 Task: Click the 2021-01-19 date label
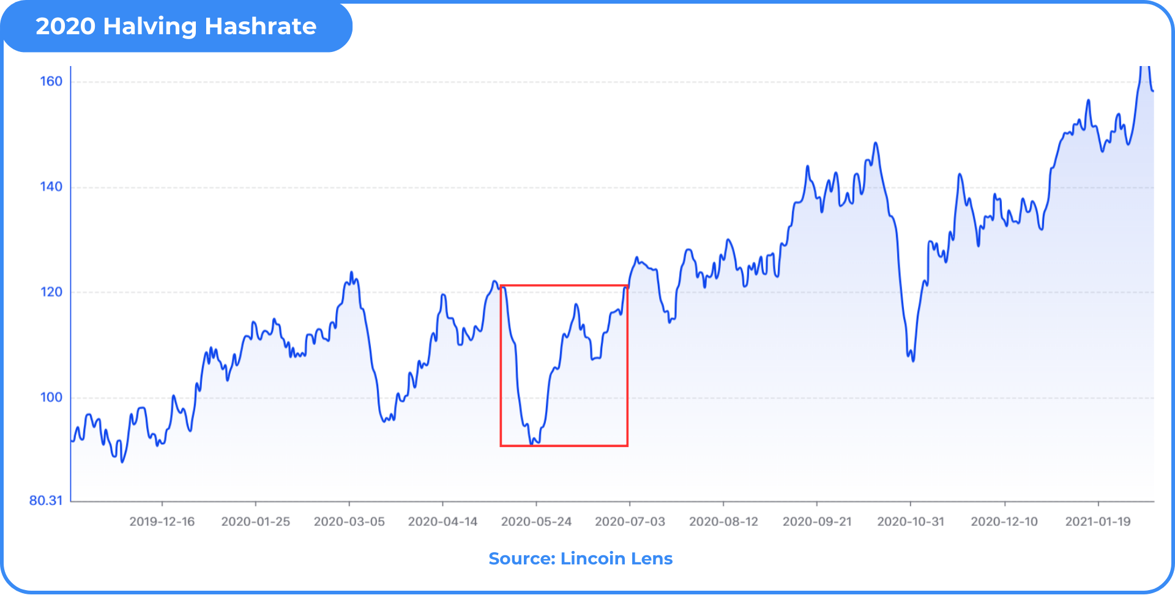1098,522
